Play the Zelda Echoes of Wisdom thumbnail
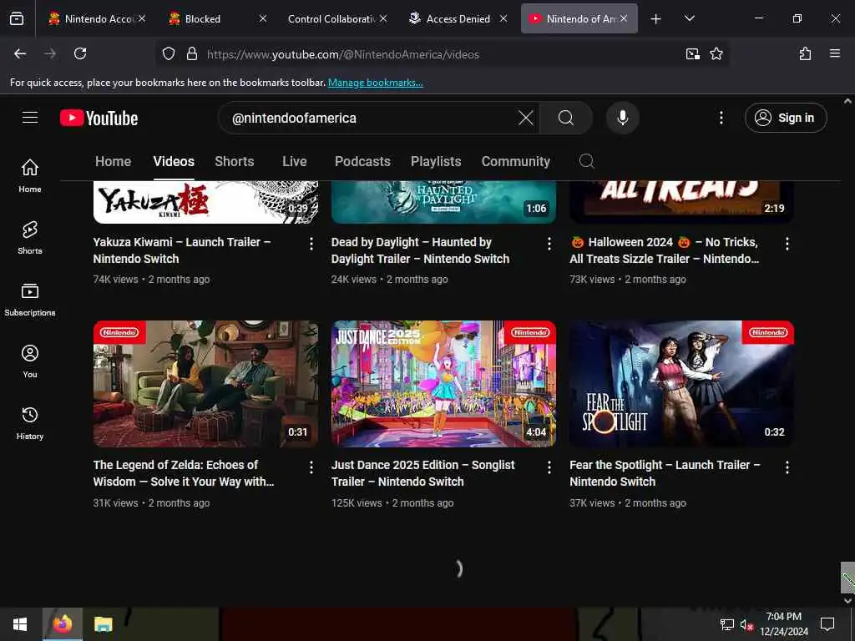The height and width of the screenshot is (641, 855). [x=205, y=384]
